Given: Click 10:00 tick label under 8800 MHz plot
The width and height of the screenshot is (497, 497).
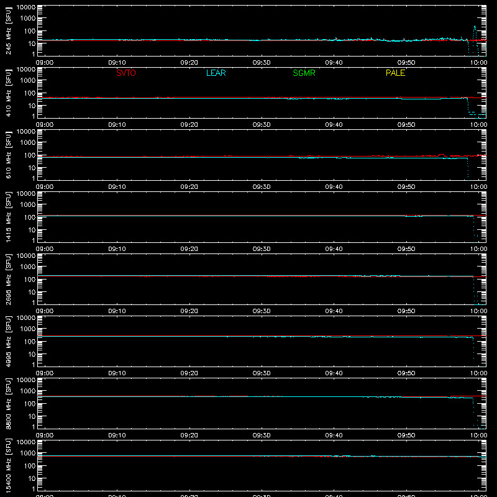Looking at the screenshot, I should [478, 435].
